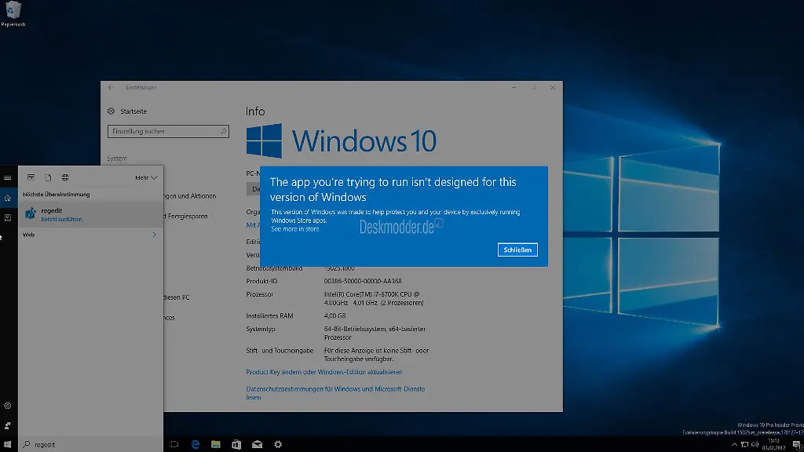Open Settings from the taskbar gear icon
804x452 pixels.
click(278, 444)
